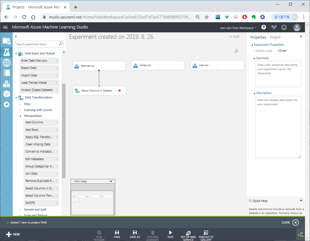Click the Description text area

point(278,127)
